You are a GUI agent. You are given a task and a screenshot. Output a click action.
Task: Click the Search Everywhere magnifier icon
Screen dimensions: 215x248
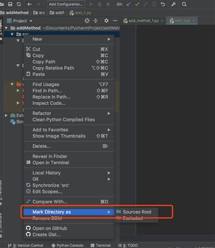pos(184,4)
